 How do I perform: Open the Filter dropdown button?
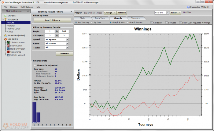coord(175,13)
